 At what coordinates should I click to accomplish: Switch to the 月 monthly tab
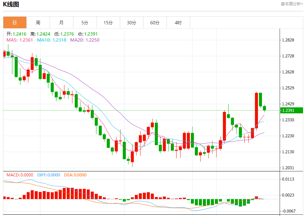[x=61, y=23]
